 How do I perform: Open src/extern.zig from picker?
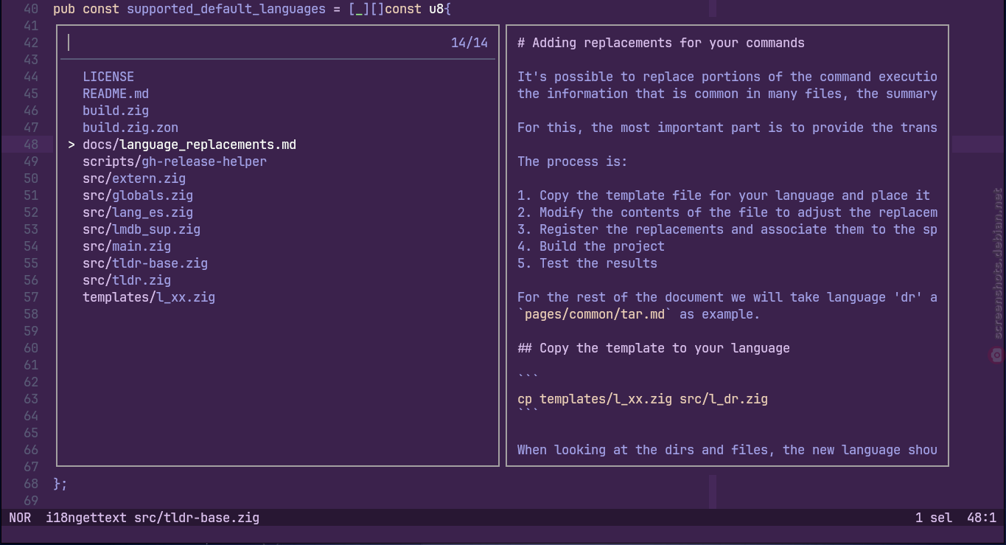coord(134,178)
